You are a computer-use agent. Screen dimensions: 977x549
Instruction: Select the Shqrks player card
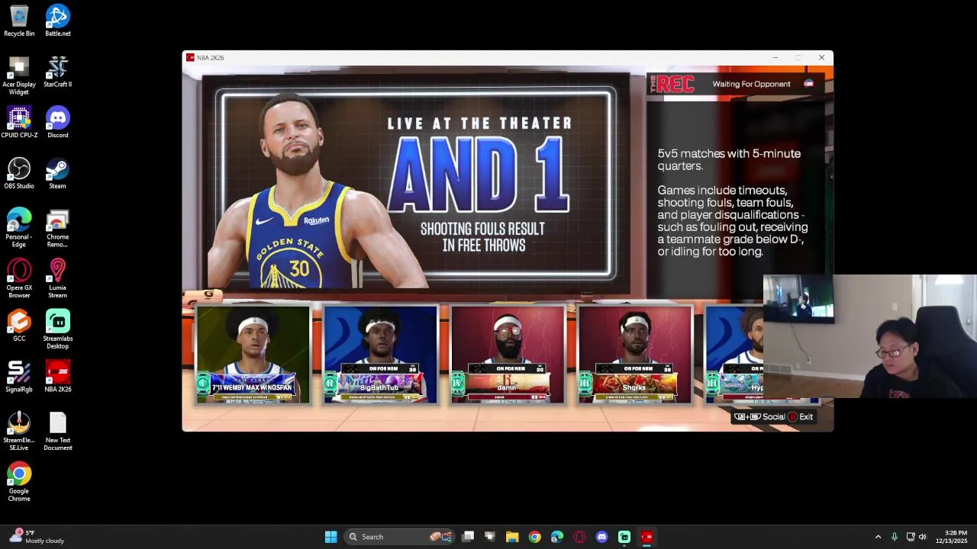[x=635, y=355]
